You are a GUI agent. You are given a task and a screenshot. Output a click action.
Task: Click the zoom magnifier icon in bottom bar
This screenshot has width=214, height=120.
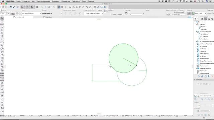coord(14,116)
